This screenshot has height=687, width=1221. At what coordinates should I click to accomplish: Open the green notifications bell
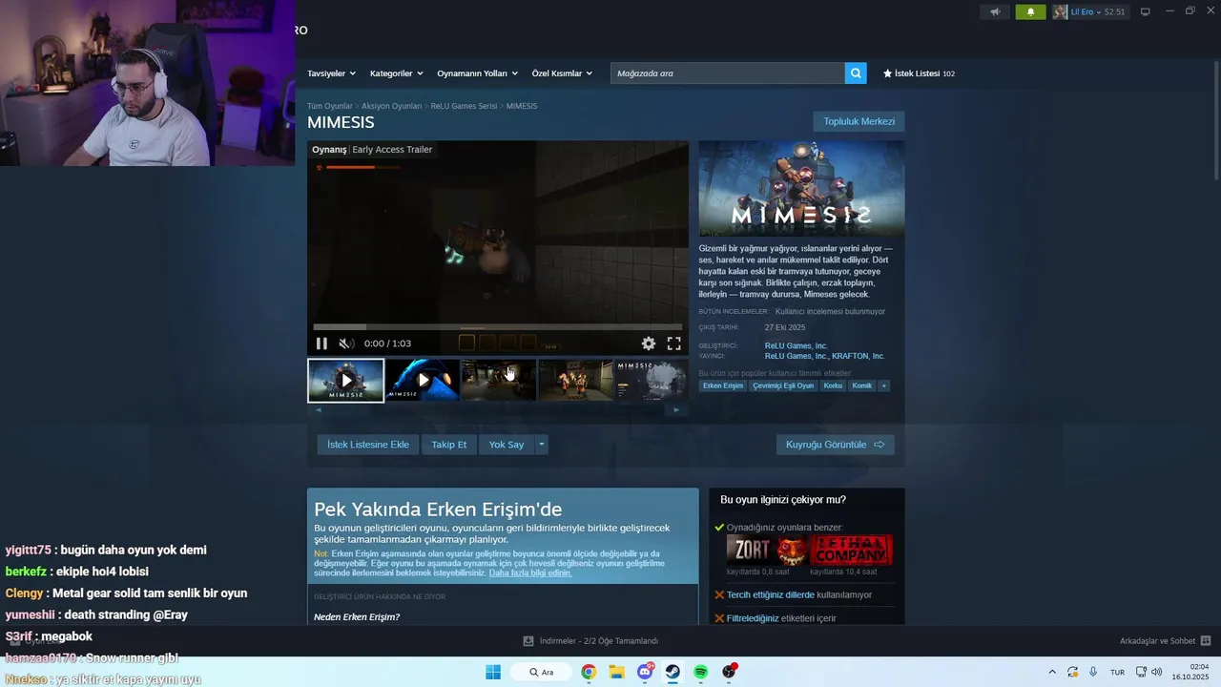pyautogui.click(x=1030, y=11)
